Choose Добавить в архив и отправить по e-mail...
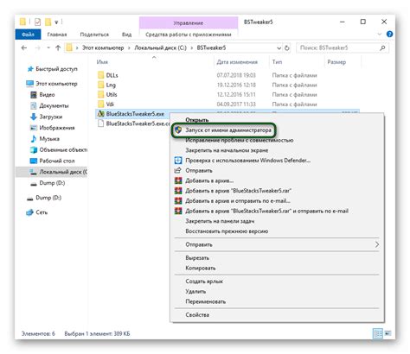410x354 pixels. click(x=238, y=201)
